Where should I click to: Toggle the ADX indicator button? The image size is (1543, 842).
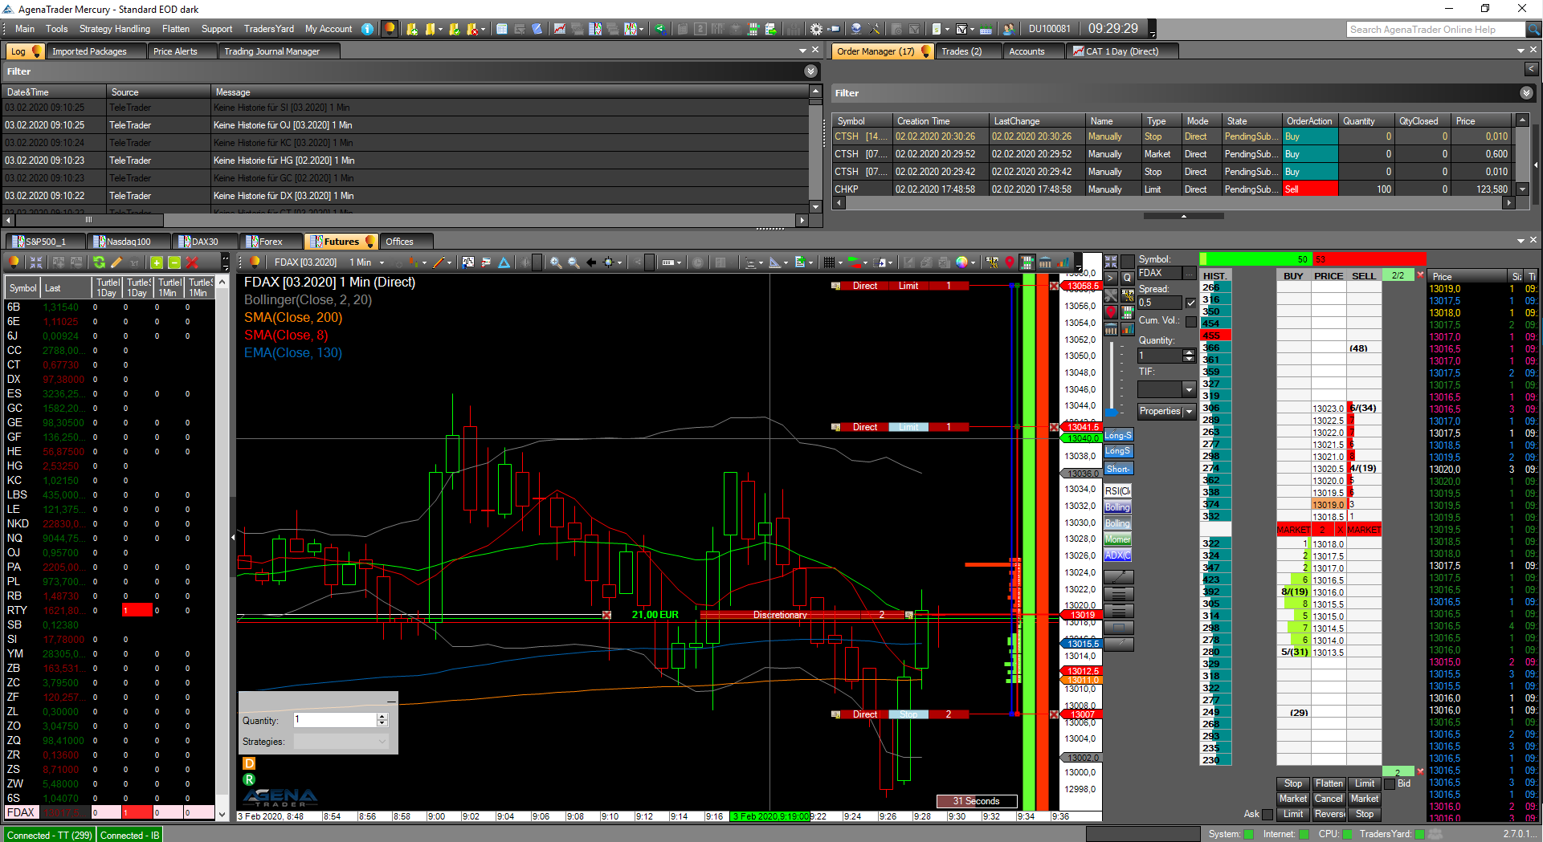tap(1117, 555)
